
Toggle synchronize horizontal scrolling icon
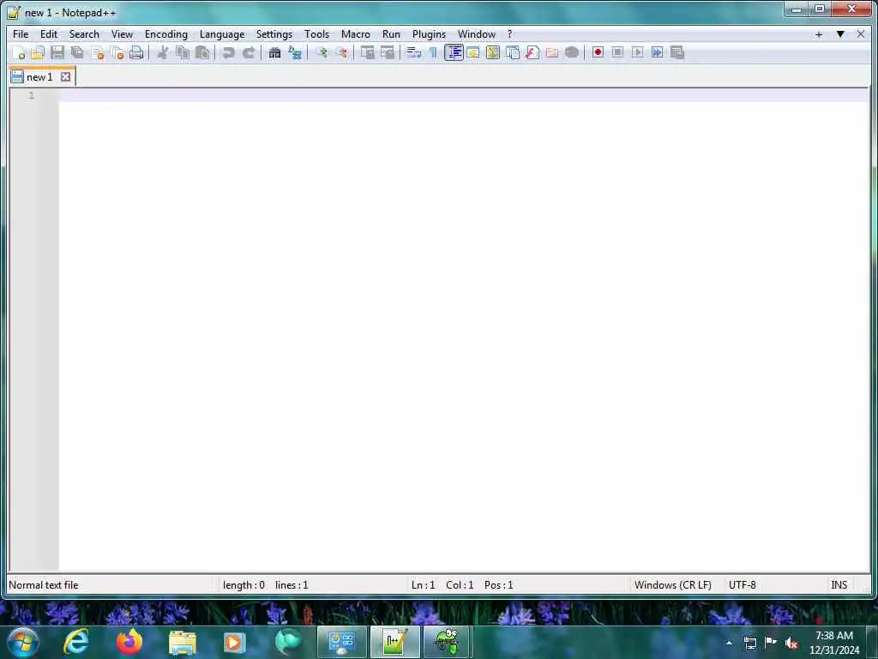click(x=387, y=52)
